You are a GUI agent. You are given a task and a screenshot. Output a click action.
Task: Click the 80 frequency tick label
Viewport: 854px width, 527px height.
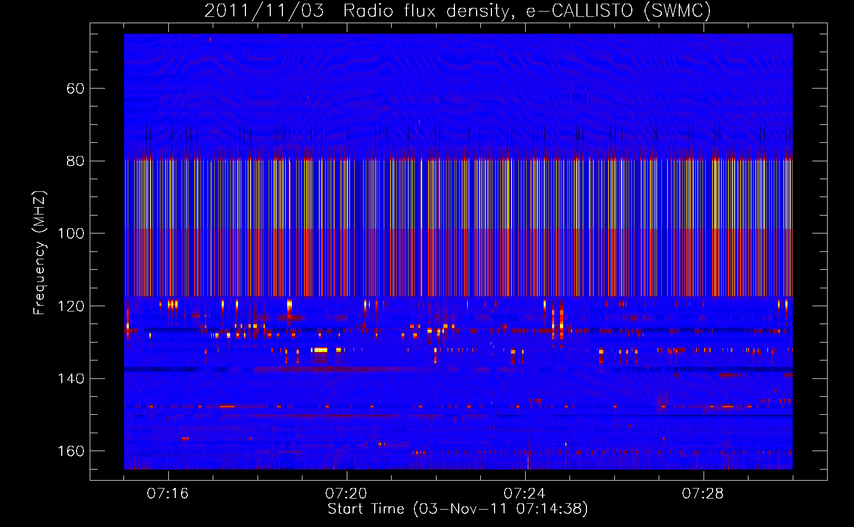(75, 161)
